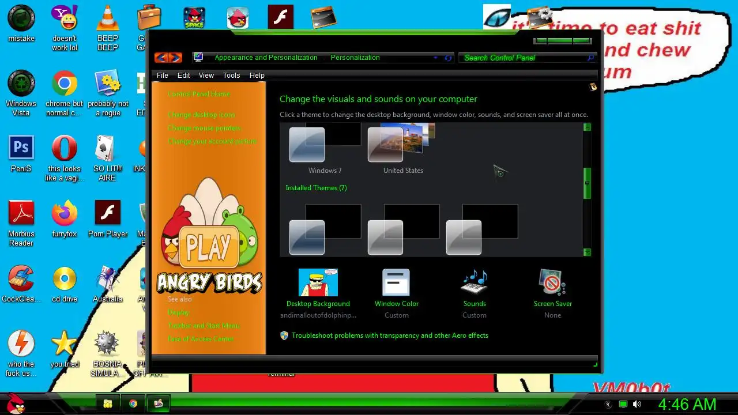Viewport: 738px width, 415px height.
Task: Click the green network tray icon
Action: point(623,404)
